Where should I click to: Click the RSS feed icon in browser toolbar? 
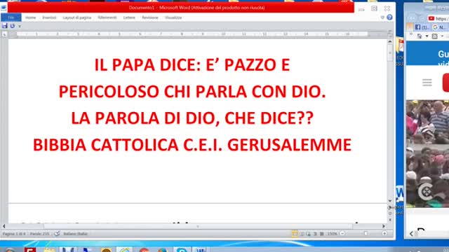(434, 36)
